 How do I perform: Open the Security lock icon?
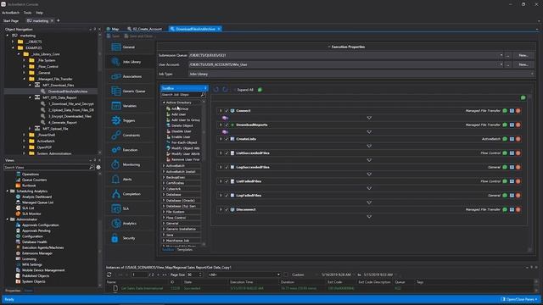tap(115, 238)
